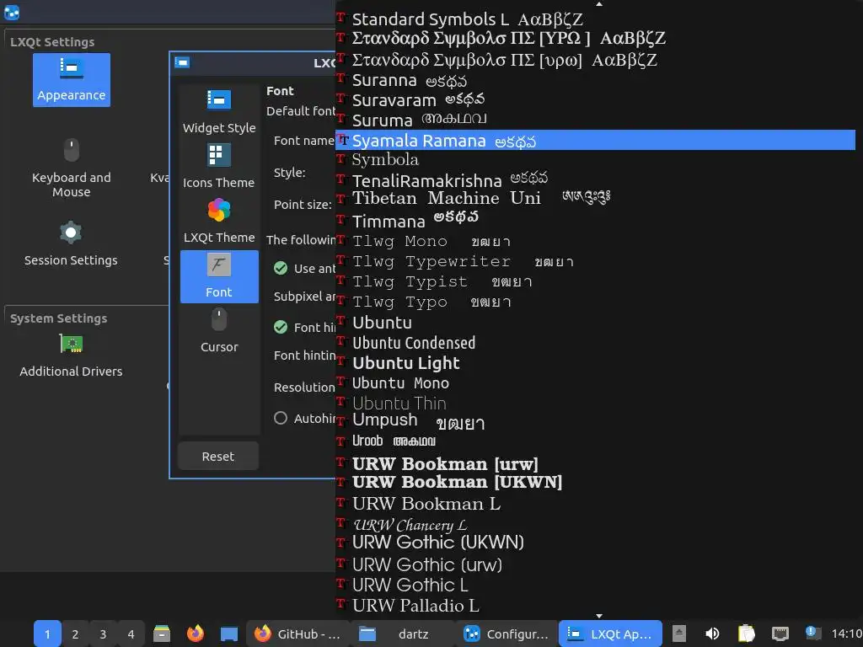This screenshot has width=863, height=647.
Task: Open update notifier tray icon
Action: tap(813, 633)
